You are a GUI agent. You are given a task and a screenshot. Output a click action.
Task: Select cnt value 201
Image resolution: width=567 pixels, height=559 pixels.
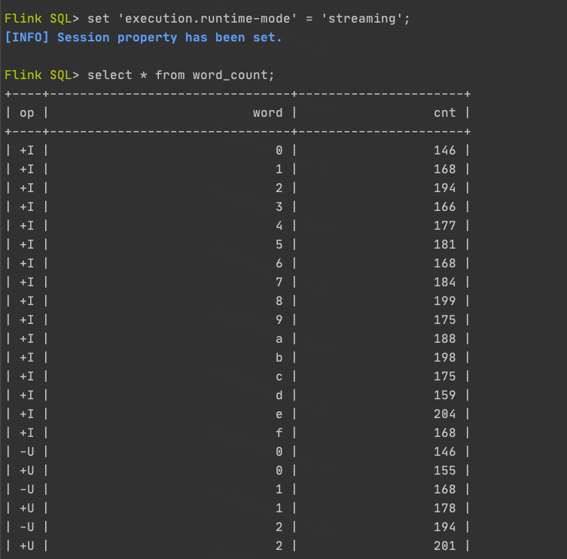[444, 545]
